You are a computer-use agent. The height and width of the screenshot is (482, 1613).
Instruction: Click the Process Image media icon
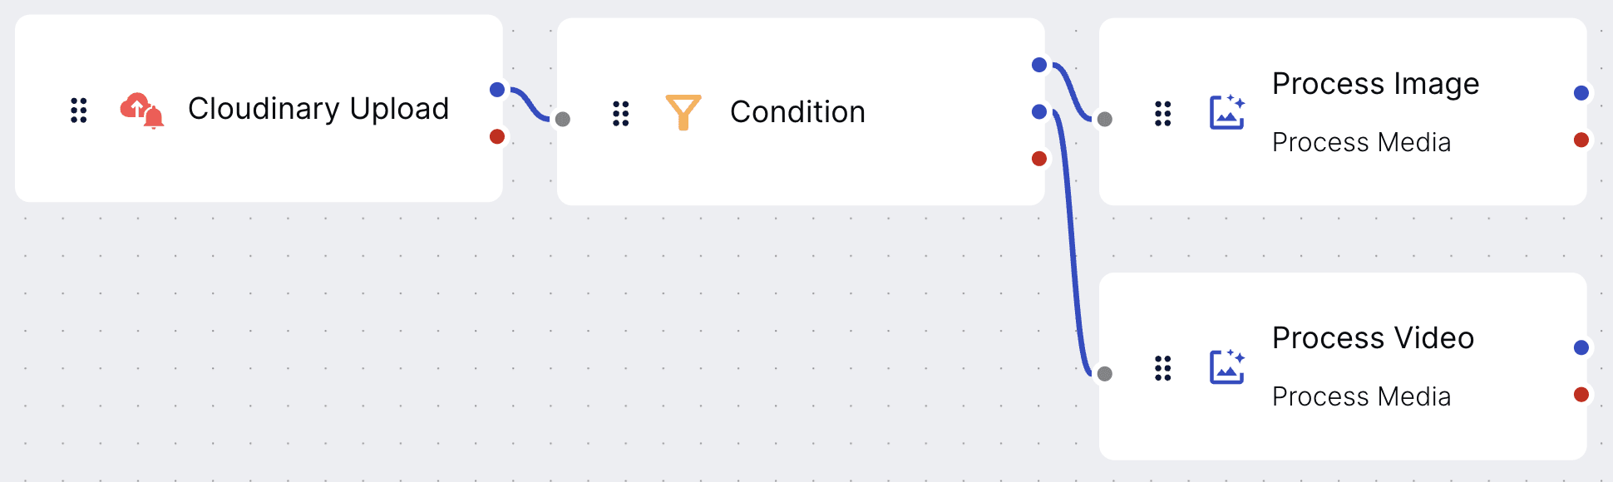coord(1227,112)
